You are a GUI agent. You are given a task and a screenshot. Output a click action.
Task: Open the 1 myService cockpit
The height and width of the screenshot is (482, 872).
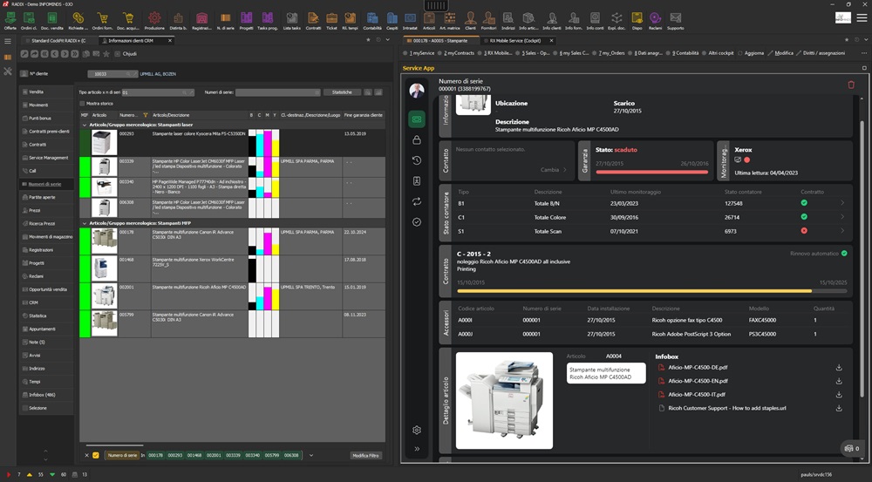pyautogui.click(x=419, y=53)
